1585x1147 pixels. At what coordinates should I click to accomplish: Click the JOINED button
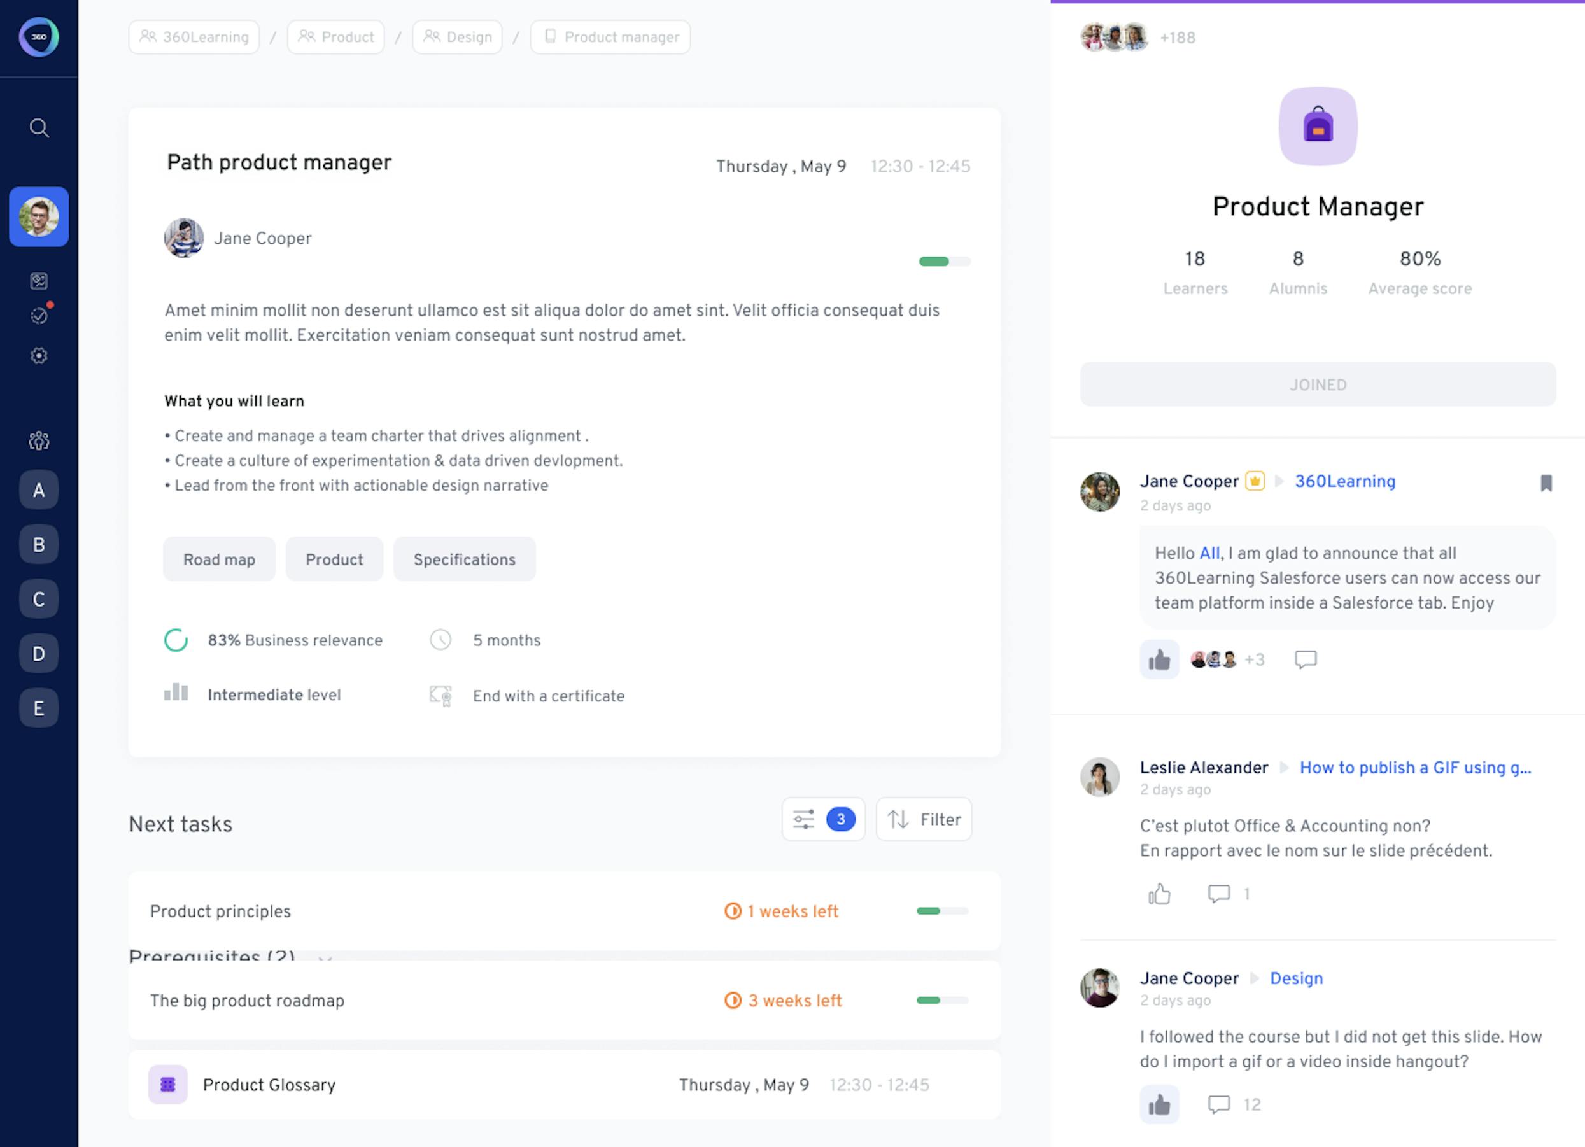[1318, 384]
